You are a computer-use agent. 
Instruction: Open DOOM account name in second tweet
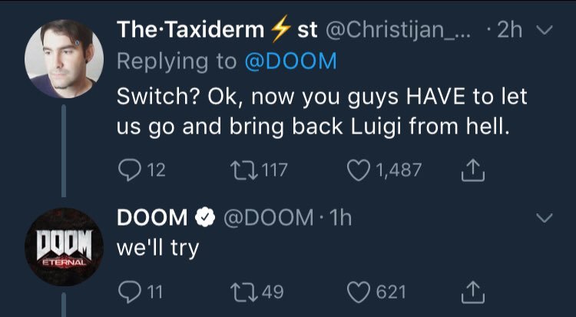click(x=151, y=219)
